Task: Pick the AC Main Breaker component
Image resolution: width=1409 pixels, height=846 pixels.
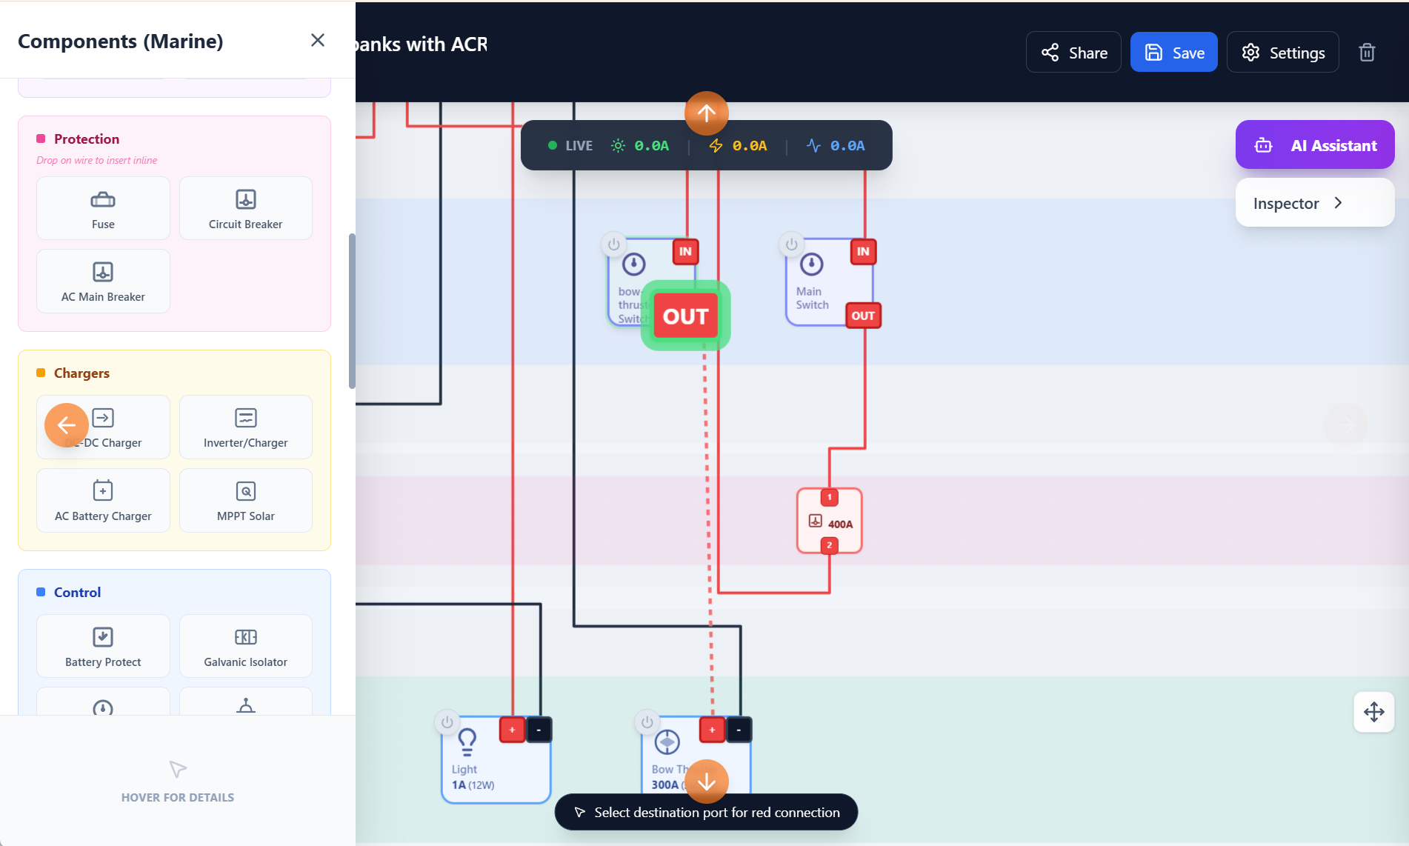Action: point(103,281)
